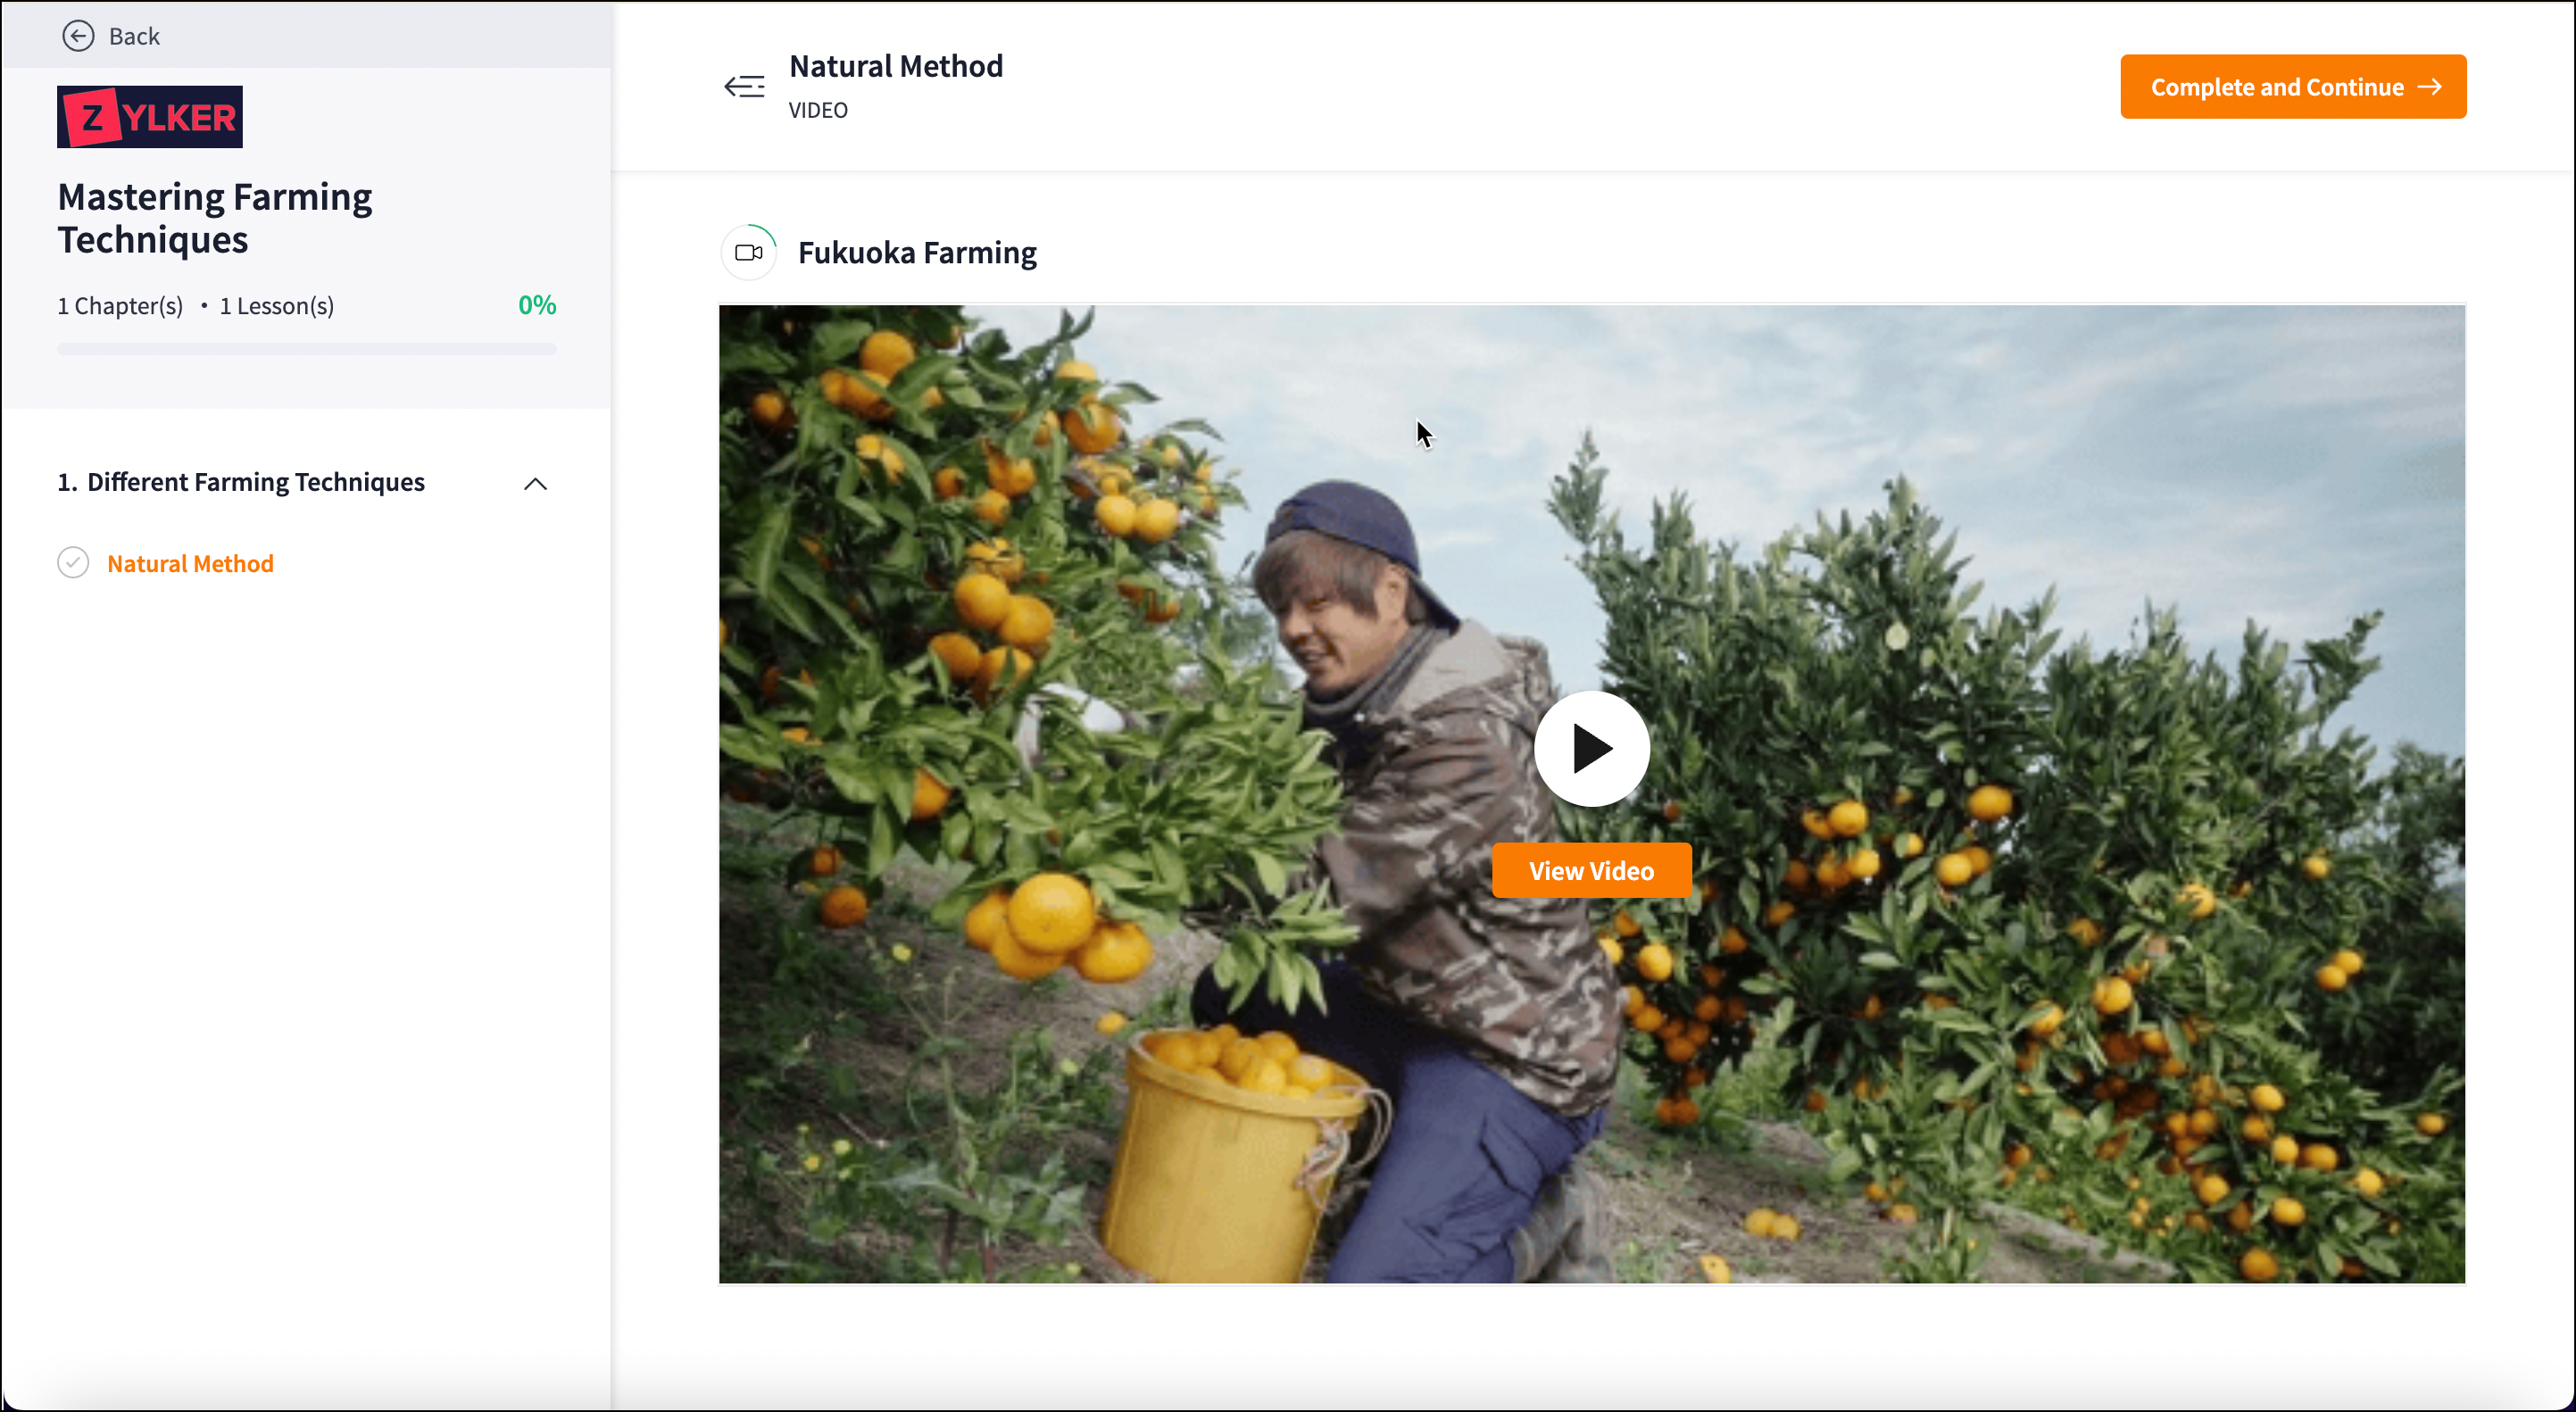Click the Back arrow circle icon
This screenshot has width=2576, height=1412.
coord(78,36)
